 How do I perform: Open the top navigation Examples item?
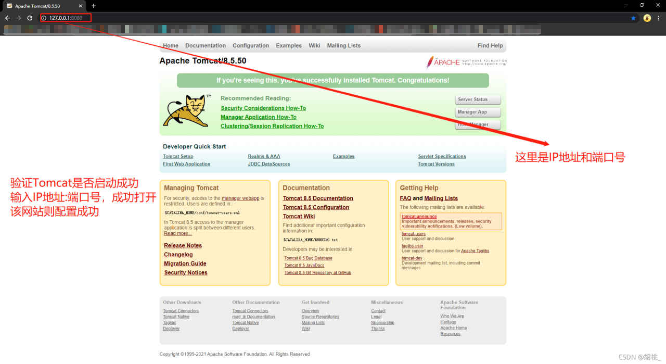click(x=289, y=46)
